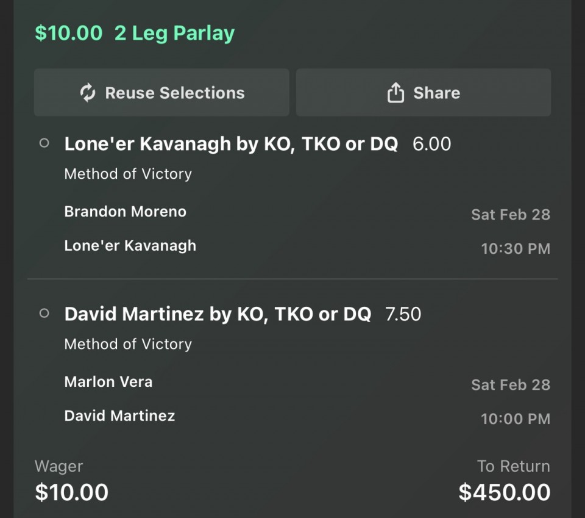Select the $10.00 2 Leg Parlay header
This screenshot has height=518, width=585.
tap(134, 33)
